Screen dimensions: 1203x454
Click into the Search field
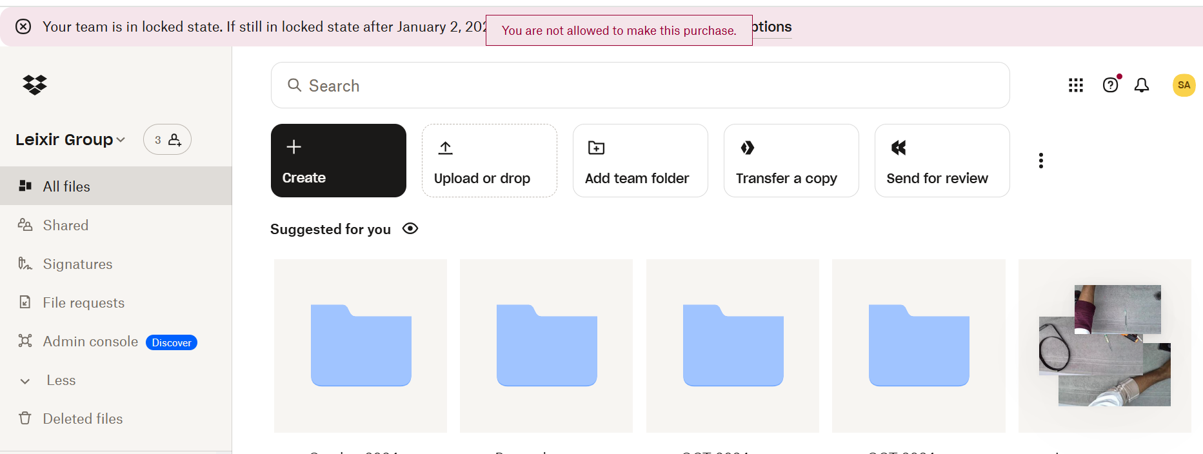[640, 85]
